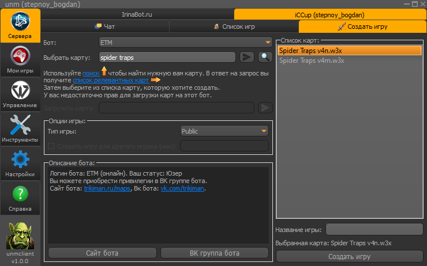This screenshot has height=266, width=427.
Task: Click the ВК группа бота button
Action: (215, 253)
